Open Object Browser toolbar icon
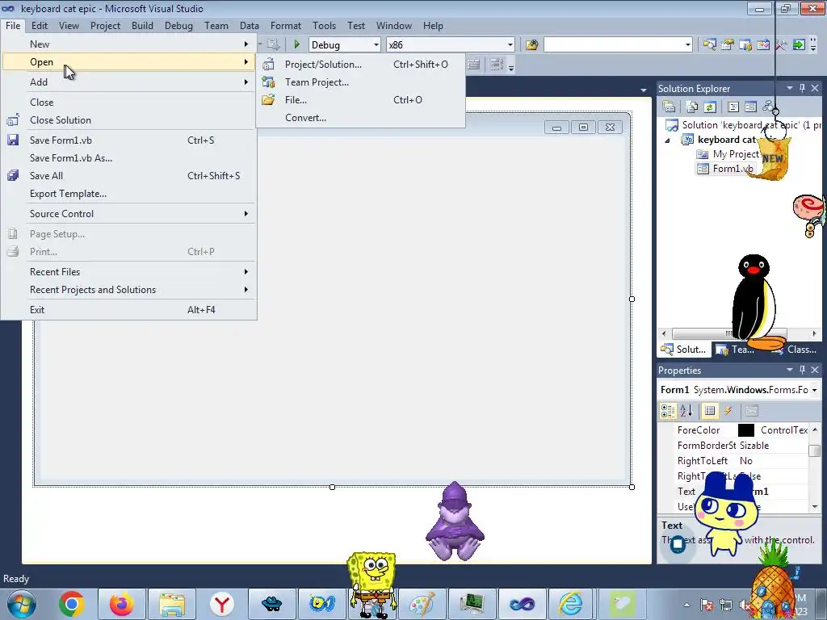The width and height of the screenshot is (827, 620). point(763,45)
